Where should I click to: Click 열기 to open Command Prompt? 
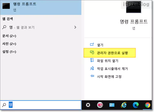tap(100, 45)
